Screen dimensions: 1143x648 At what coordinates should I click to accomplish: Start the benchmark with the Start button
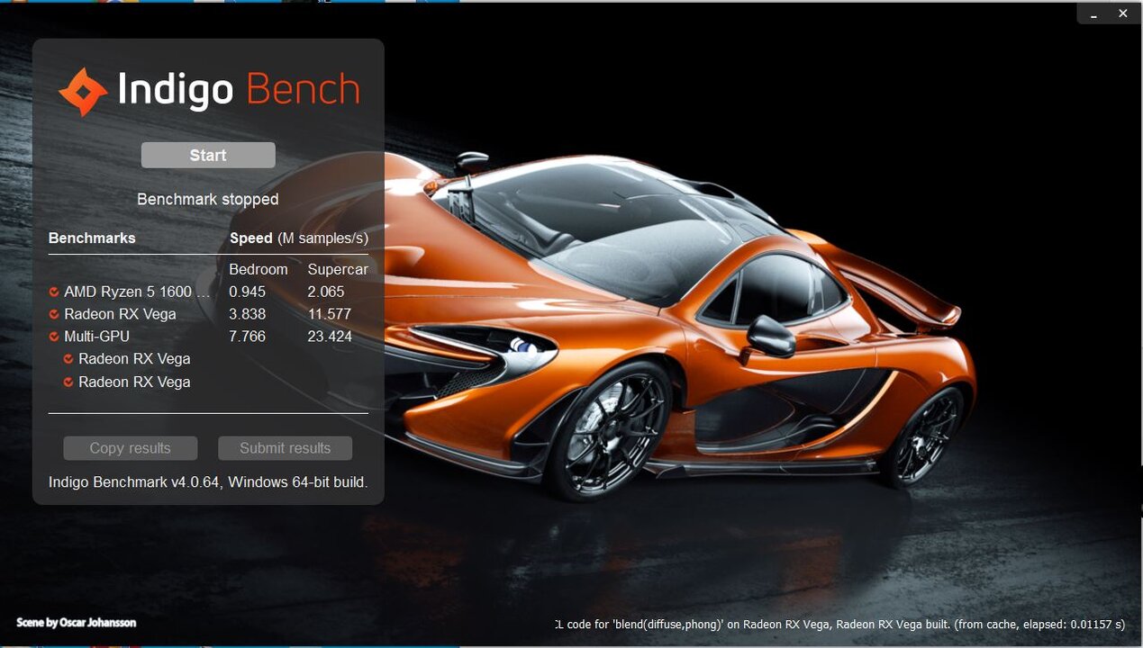tap(208, 155)
